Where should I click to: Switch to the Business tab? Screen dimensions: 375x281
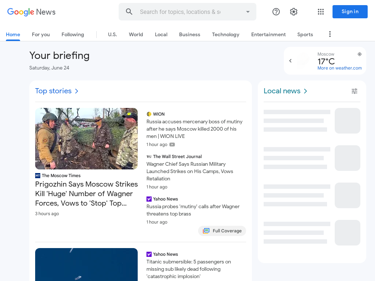(190, 34)
